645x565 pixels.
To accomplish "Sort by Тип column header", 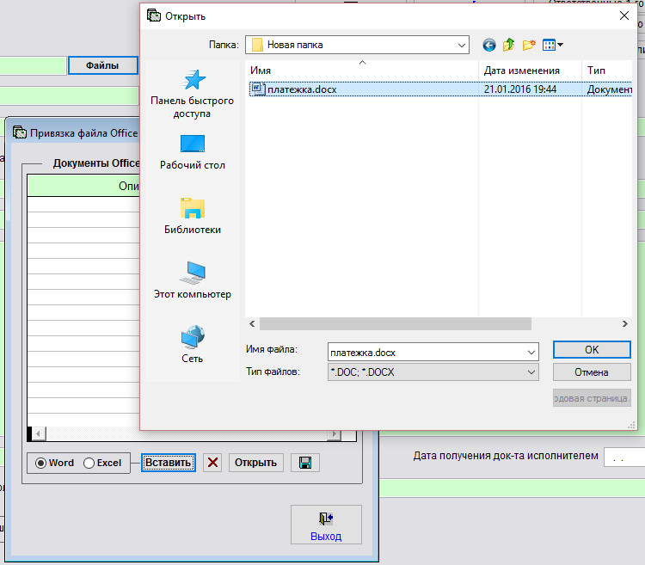I will (x=607, y=71).
